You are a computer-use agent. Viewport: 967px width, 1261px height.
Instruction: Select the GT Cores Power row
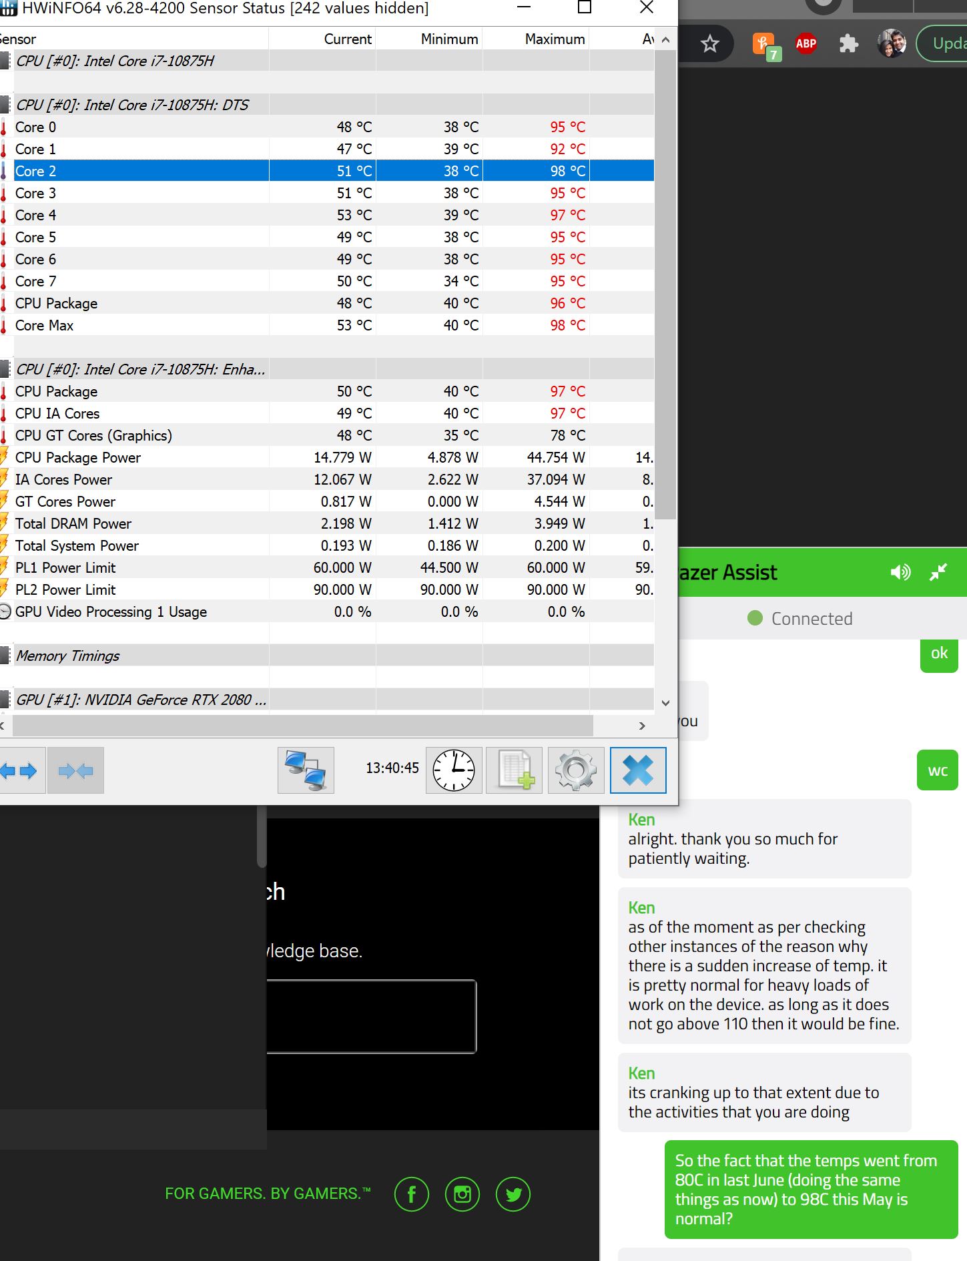(x=327, y=501)
